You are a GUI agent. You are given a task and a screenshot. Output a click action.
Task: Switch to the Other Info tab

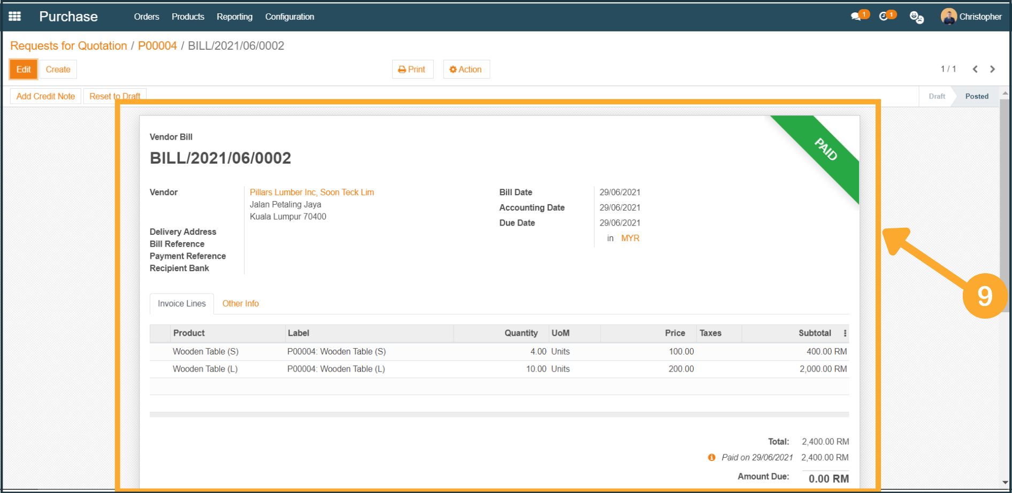pos(240,303)
